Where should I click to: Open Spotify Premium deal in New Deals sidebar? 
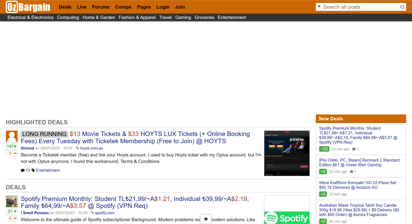point(358,135)
